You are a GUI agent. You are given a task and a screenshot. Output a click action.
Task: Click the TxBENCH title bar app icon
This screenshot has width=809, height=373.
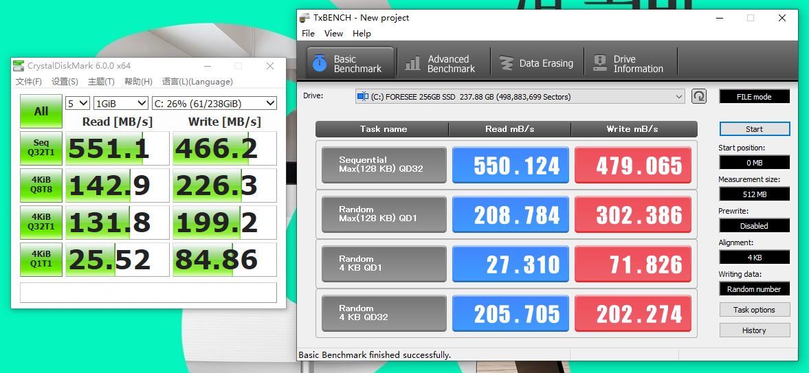pyautogui.click(x=304, y=18)
